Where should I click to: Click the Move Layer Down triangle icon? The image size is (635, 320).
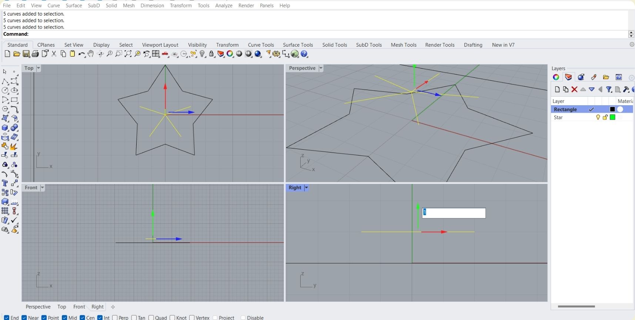[x=592, y=89]
